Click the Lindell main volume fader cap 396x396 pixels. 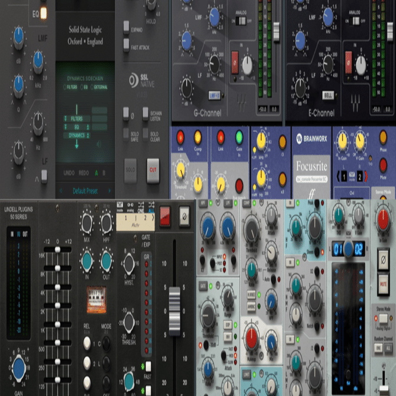[x=174, y=311]
